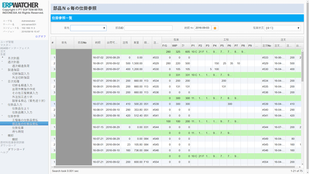Viewport: 309px width, 174px height.
Task: Open 切断指図入力 page
Action: click(21, 74)
